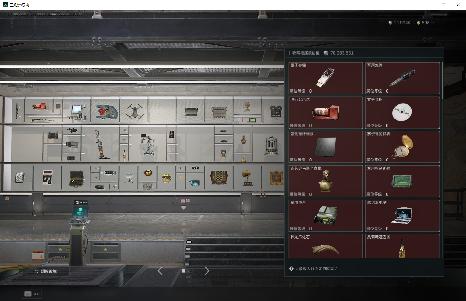Select the bronze bust on the middle shelf
Screen dimensions: 466x301
pyautogui.click(x=243, y=140)
